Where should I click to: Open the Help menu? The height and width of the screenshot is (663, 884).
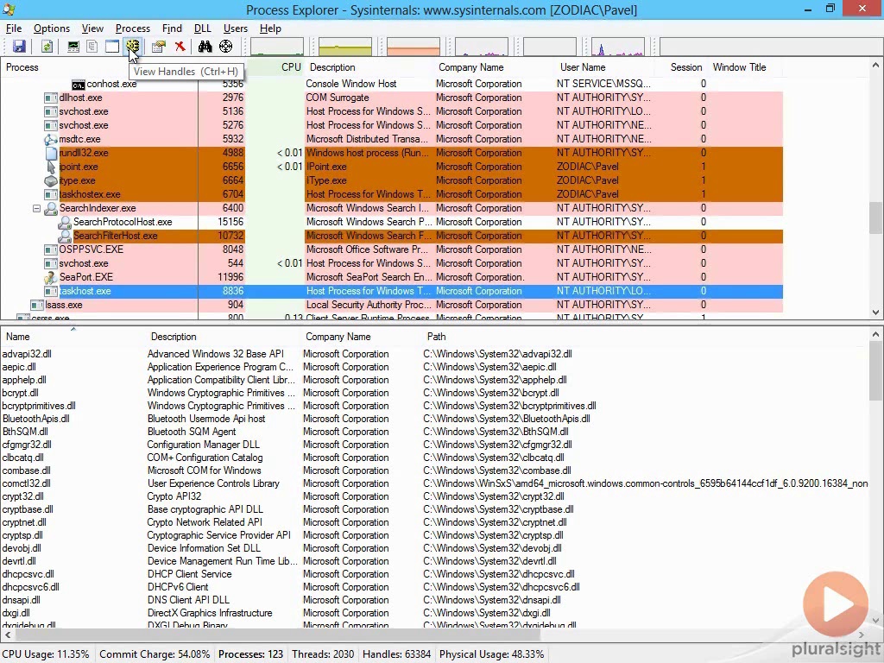[270, 28]
